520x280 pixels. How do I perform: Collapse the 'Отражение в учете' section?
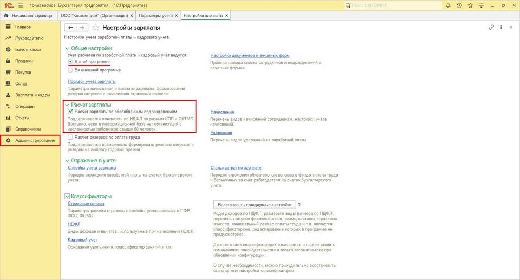(x=67, y=161)
